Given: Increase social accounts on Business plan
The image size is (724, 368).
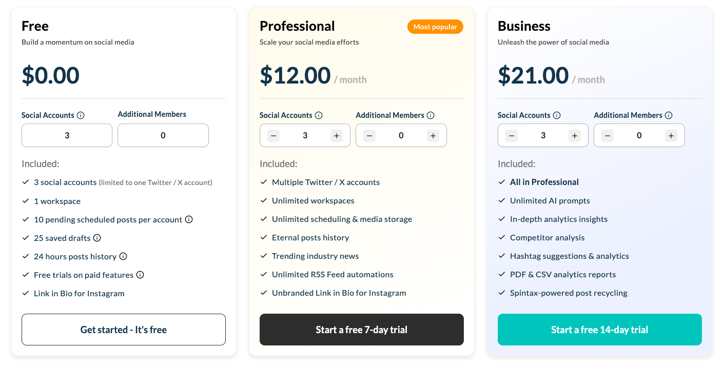Looking at the screenshot, I should tap(575, 135).
